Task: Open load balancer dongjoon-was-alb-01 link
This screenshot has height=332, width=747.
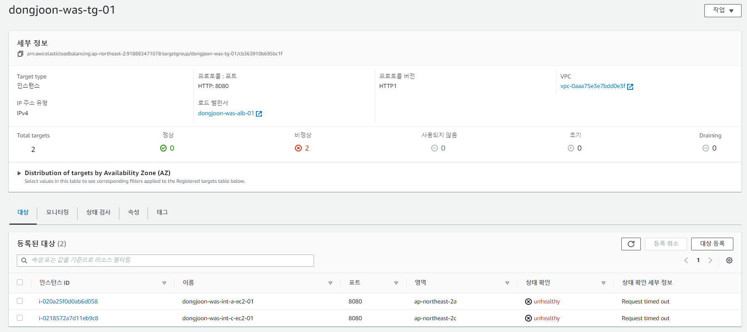Action: [x=226, y=113]
